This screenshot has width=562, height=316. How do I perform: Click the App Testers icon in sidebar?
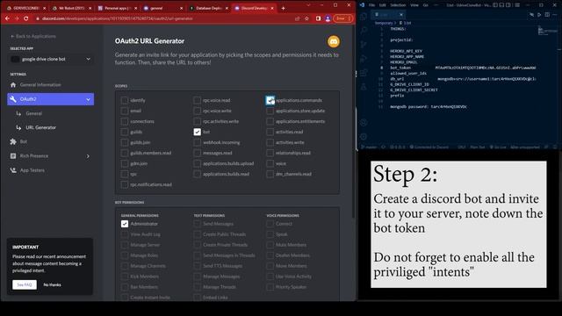pyautogui.click(x=13, y=170)
